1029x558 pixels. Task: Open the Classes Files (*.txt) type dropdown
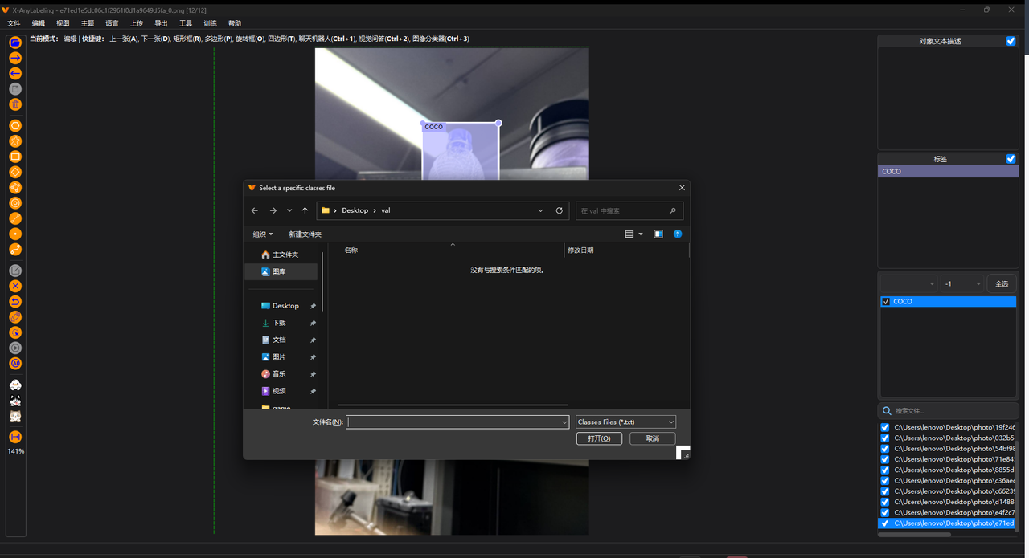[625, 422]
